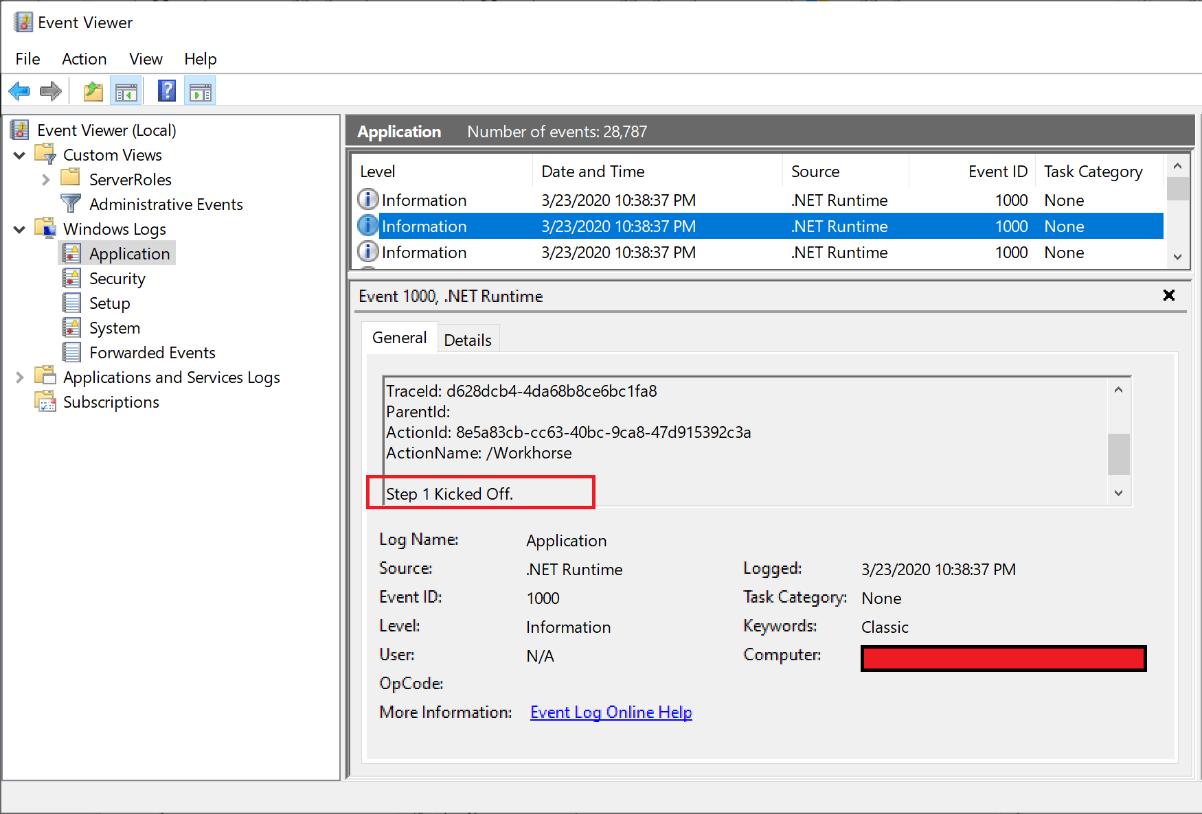
Task: Open Subscriptions node
Action: (111, 402)
